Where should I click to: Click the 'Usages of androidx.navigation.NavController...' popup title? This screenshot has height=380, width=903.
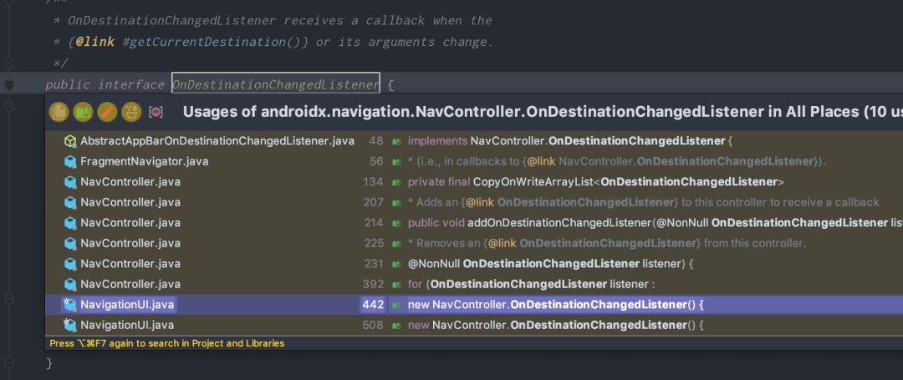click(543, 112)
